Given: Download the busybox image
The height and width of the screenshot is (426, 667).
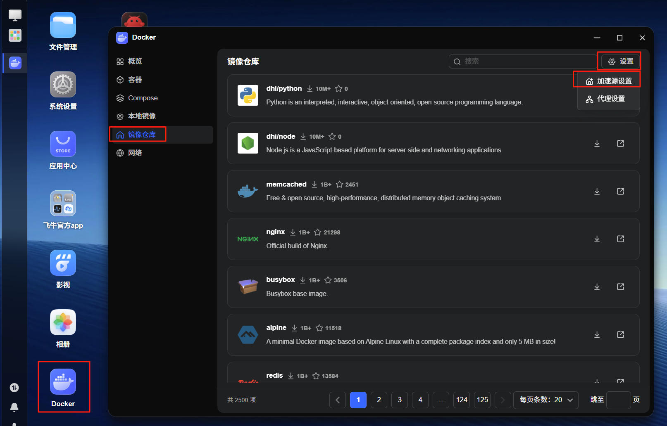Looking at the screenshot, I should pos(597,286).
